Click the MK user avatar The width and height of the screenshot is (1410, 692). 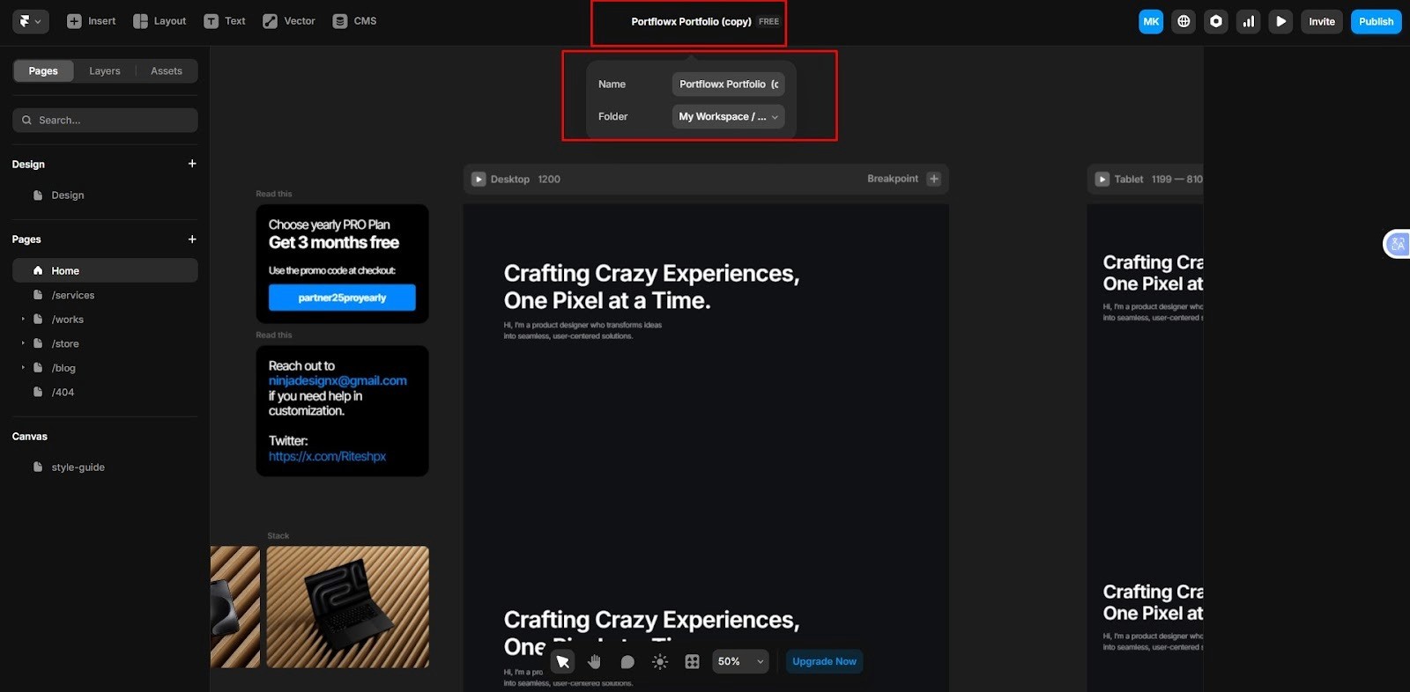click(1151, 21)
